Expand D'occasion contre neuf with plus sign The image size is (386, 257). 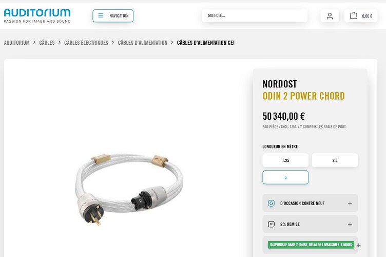[x=350, y=203]
